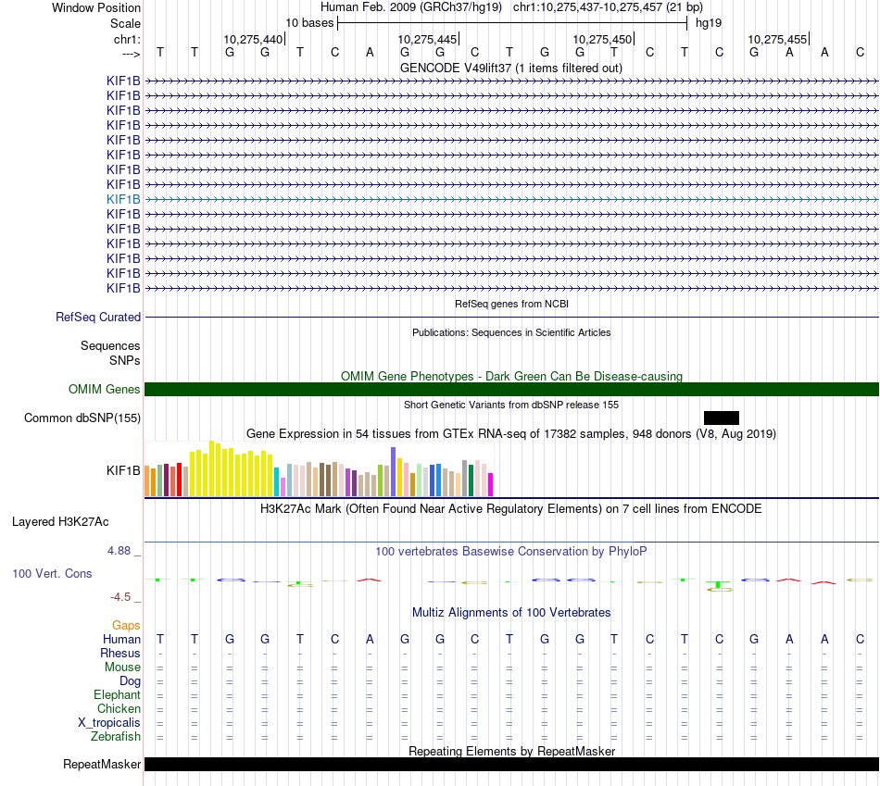
Task: Click the SNPs track label
Action: coord(125,361)
